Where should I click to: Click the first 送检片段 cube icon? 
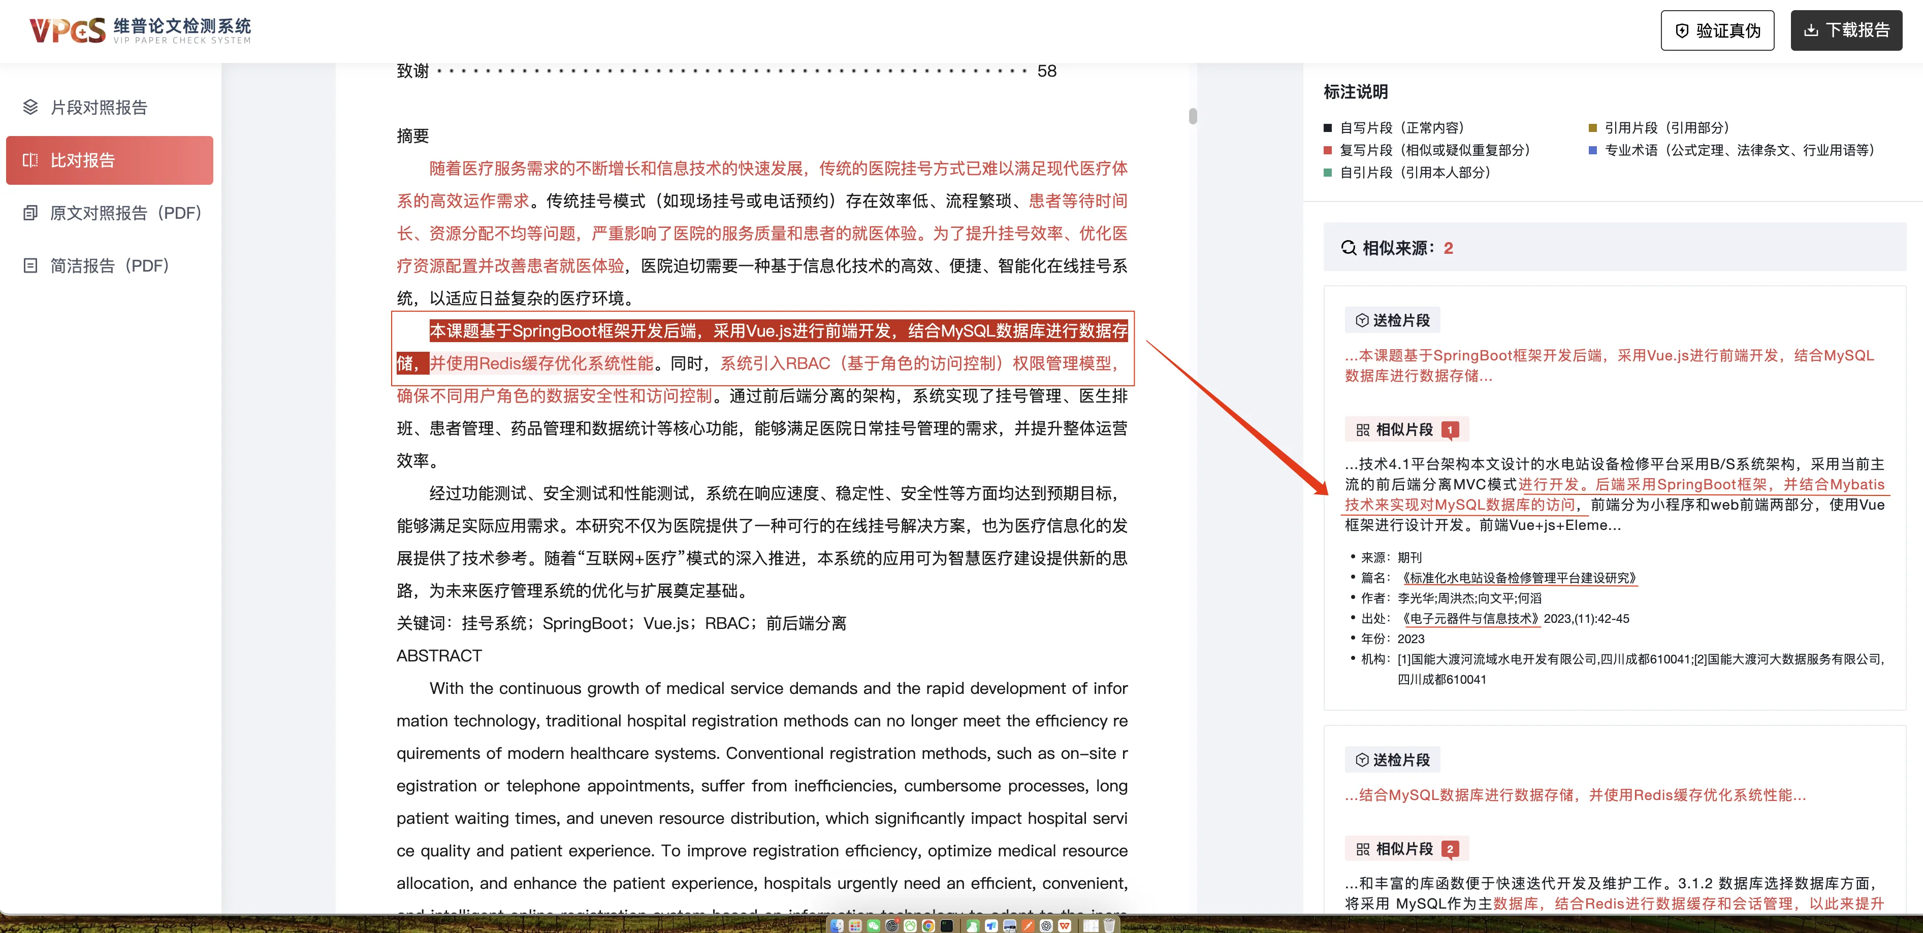1362,321
